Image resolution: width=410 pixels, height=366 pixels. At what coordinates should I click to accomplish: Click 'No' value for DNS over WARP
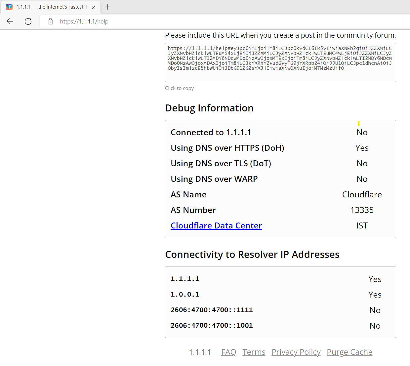tap(362, 179)
